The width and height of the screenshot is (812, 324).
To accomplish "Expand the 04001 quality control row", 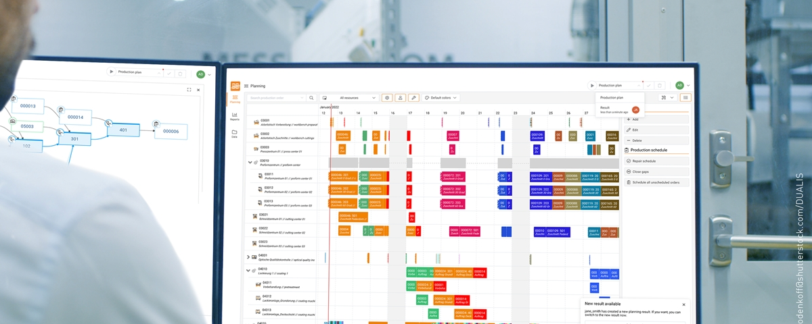I will pos(248,256).
